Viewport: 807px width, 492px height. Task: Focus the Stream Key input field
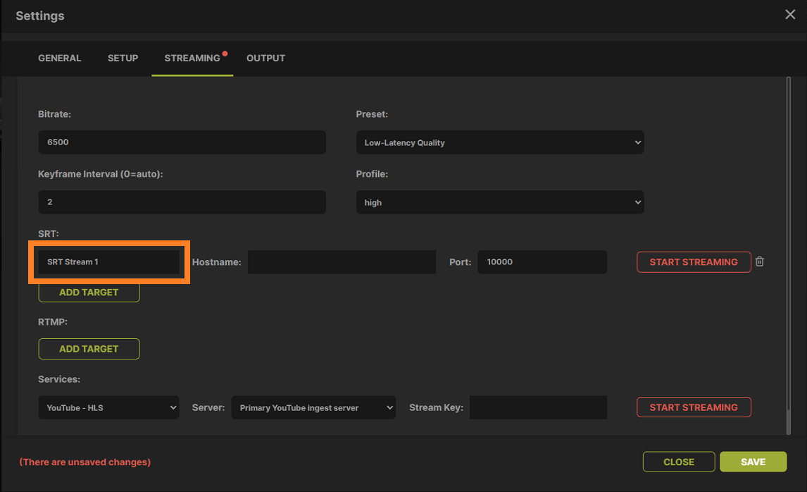pyautogui.click(x=538, y=407)
